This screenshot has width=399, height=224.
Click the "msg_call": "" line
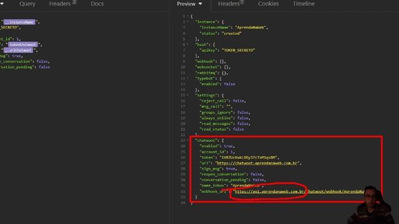point(216,106)
